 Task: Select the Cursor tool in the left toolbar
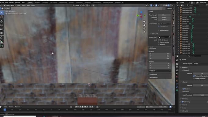tap(2, 17)
